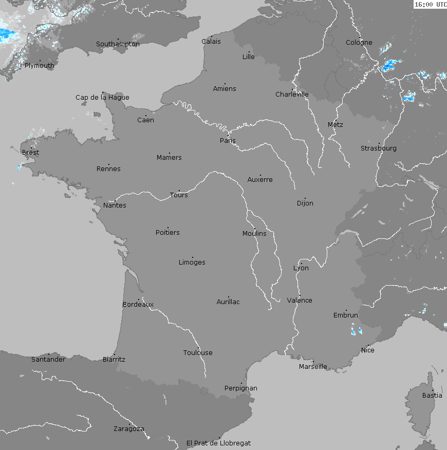The width and height of the screenshot is (447, 450).
Task: Click the Bastia label on Corsica
Action: [432, 396]
